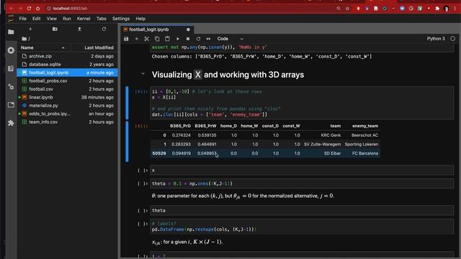Create a new folder in file browser
This screenshot has width=461, height=259.
[55, 29]
